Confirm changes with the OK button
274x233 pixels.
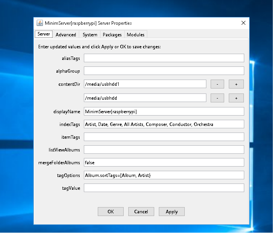(111, 212)
